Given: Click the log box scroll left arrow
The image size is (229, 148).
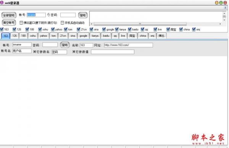Looking at the screenshot, I should tap(92, 24).
